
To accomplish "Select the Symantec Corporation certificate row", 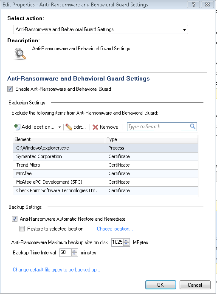I will point(105,156).
